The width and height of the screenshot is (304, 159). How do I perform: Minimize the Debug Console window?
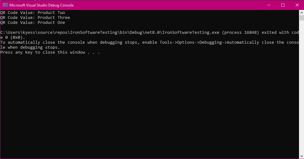[268, 5]
